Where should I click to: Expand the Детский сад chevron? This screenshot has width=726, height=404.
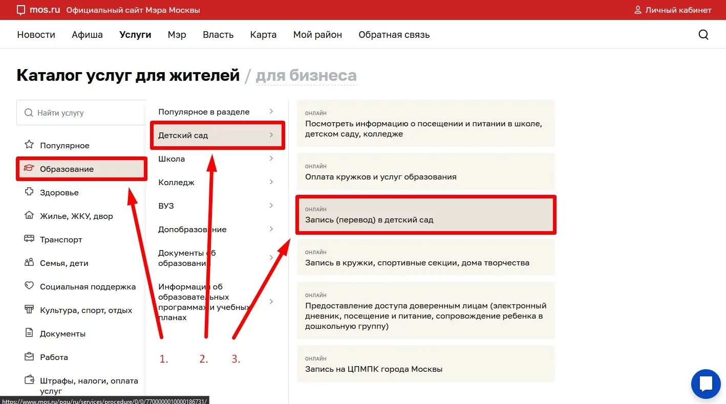coord(271,135)
